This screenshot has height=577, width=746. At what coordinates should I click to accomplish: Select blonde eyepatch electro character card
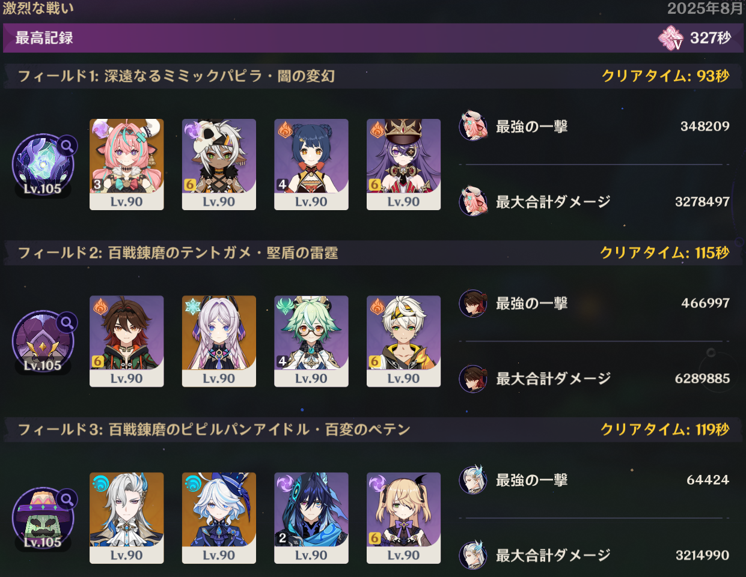point(403,518)
